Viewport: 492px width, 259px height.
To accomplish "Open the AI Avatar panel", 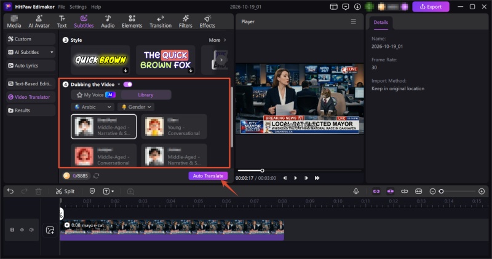I will 39,21.
